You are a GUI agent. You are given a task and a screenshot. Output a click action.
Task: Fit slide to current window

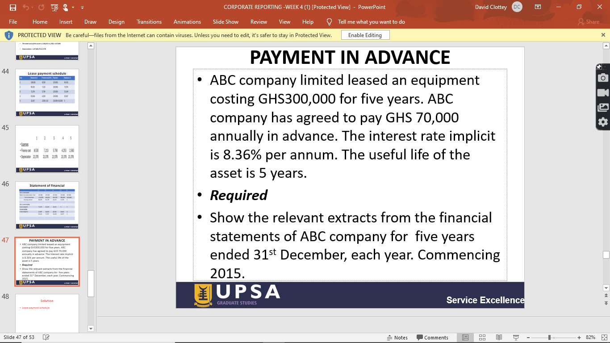tap(604, 337)
